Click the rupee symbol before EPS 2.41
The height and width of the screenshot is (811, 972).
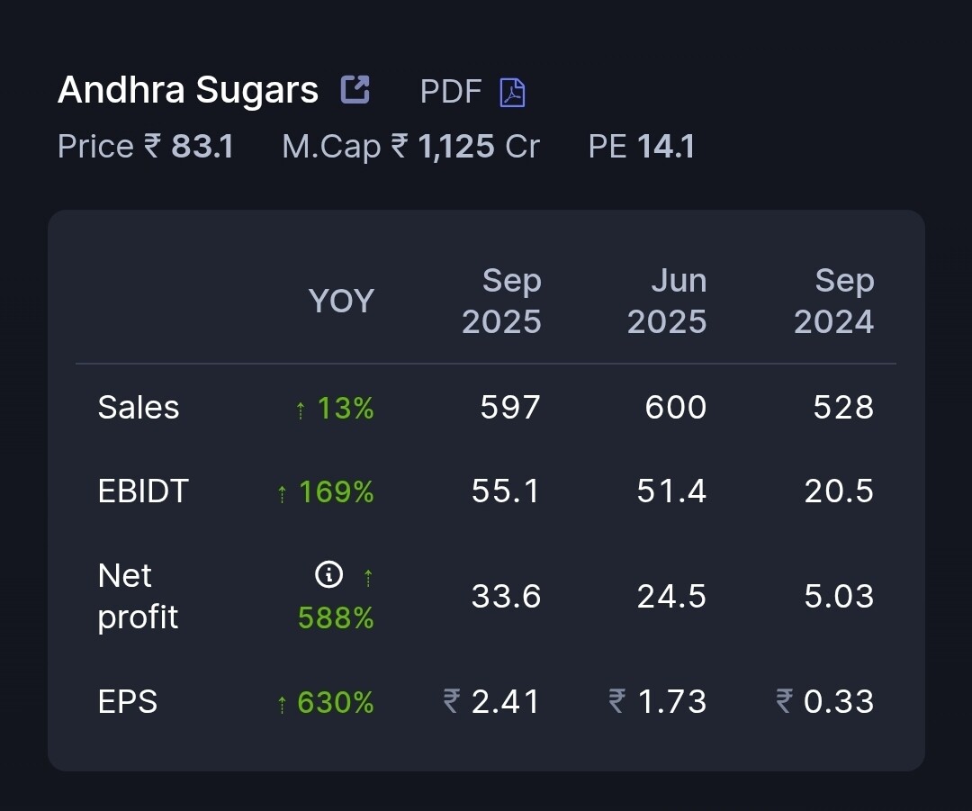452,700
